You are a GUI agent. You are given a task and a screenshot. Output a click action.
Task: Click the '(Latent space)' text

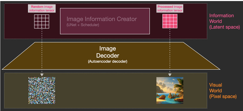click(224, 27)
